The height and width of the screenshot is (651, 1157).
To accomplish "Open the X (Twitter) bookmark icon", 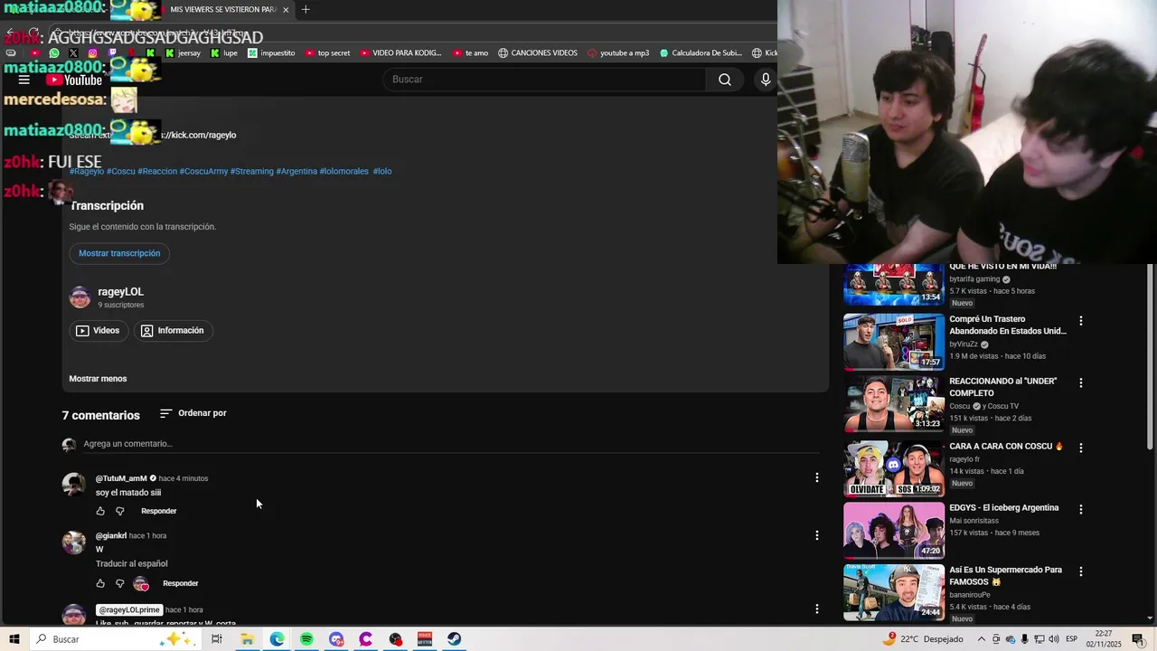I will coord(73,53).
